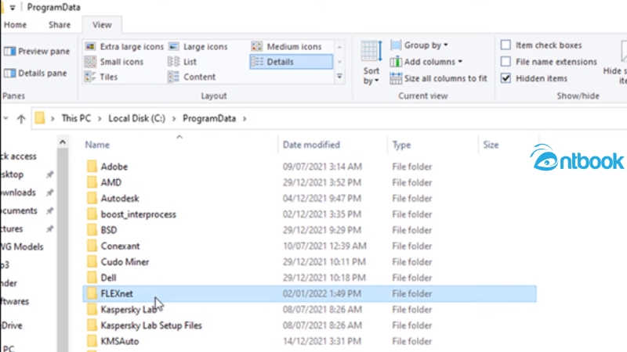Select Large icons layout
The height and width of the screenshot is (352, 627).
click(x=198, y=47)
